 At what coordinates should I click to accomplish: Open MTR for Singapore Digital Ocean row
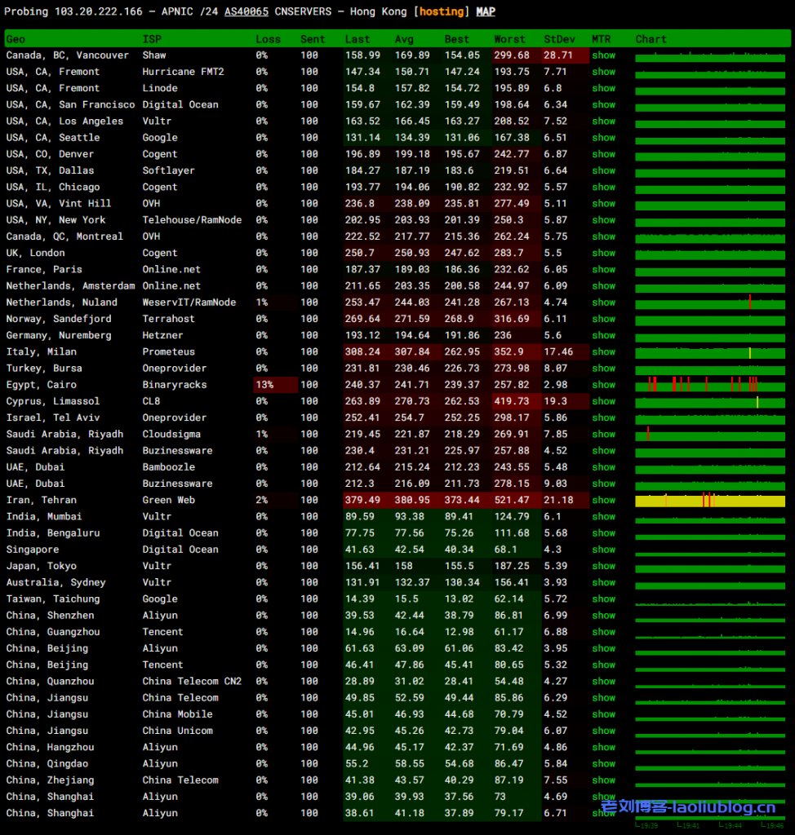pyautogui.click(x=604, y=550)
